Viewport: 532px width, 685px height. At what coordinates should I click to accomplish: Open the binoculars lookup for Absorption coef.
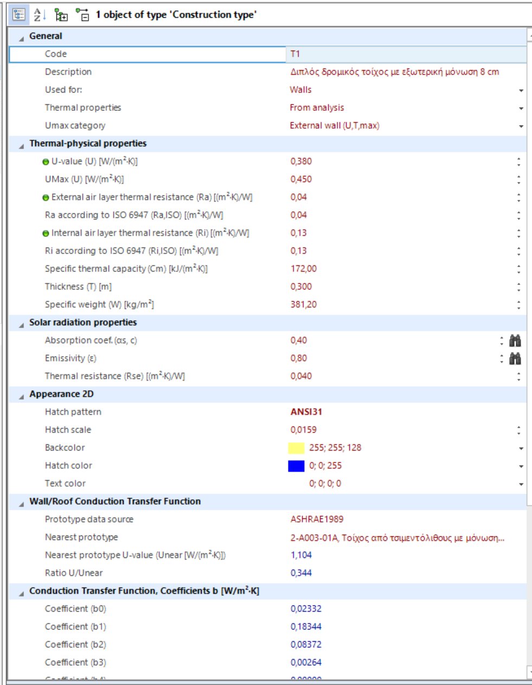516,340
